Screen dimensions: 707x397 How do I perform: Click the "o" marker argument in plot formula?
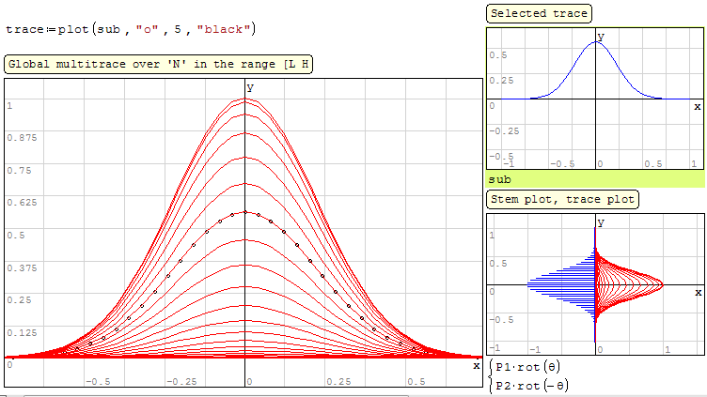click(146, 29)
